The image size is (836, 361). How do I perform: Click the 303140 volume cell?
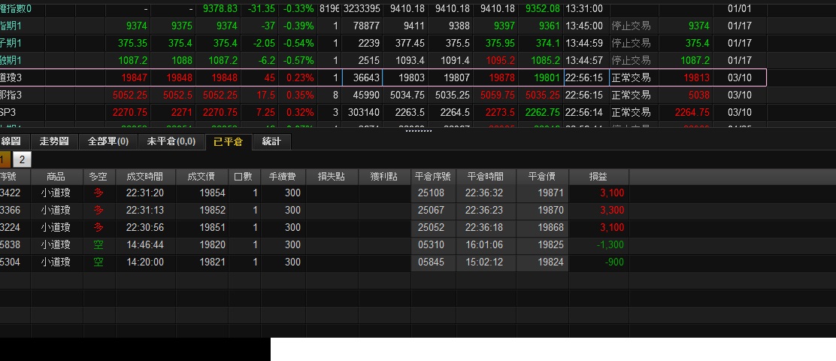pyautogui.click(x=364, y=113)
